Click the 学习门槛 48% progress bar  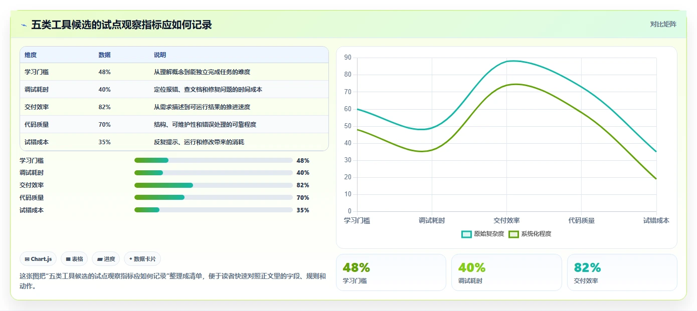[213, 160]
